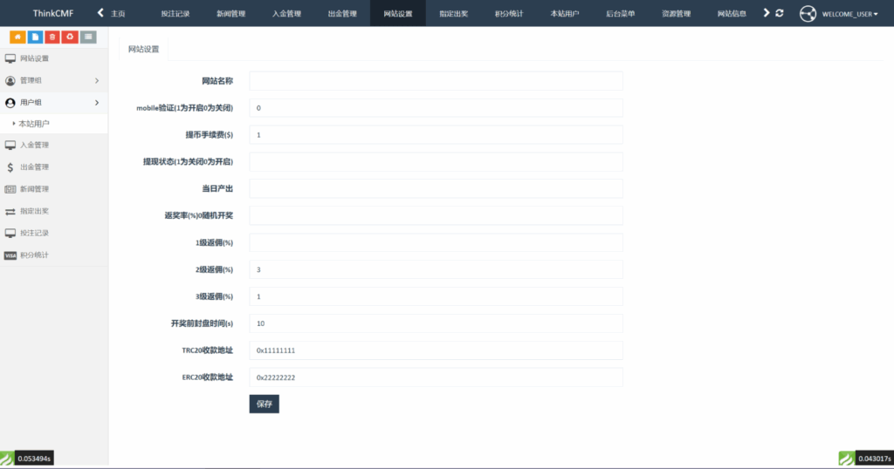The height and width of the screenshot is (469, 894).
Task: Select 本站用户 in the sidebar tree
Action: (x=34, y=124)
